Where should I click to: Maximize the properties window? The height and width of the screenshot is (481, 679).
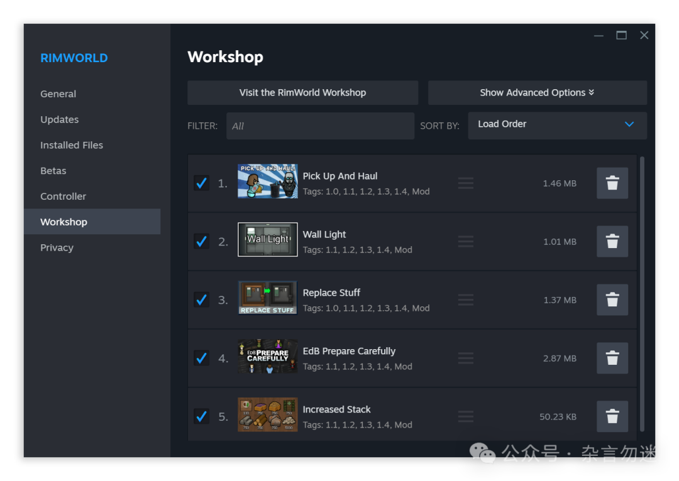tap(621, 35)
